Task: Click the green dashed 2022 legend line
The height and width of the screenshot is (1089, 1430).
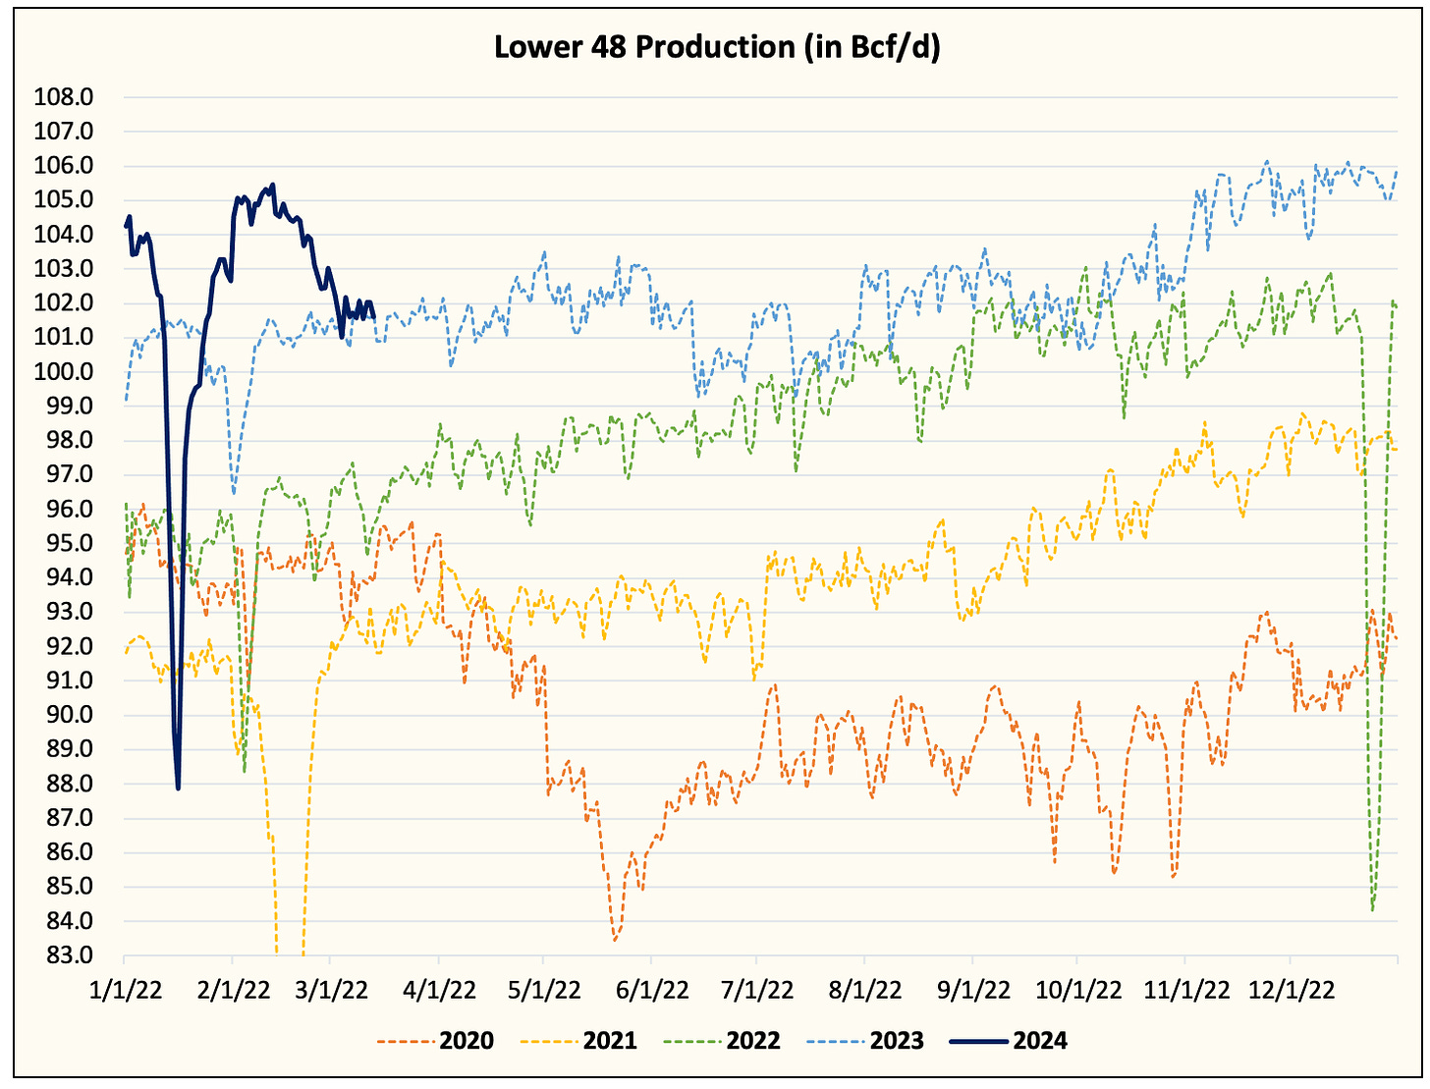Action: point(693,1041)
